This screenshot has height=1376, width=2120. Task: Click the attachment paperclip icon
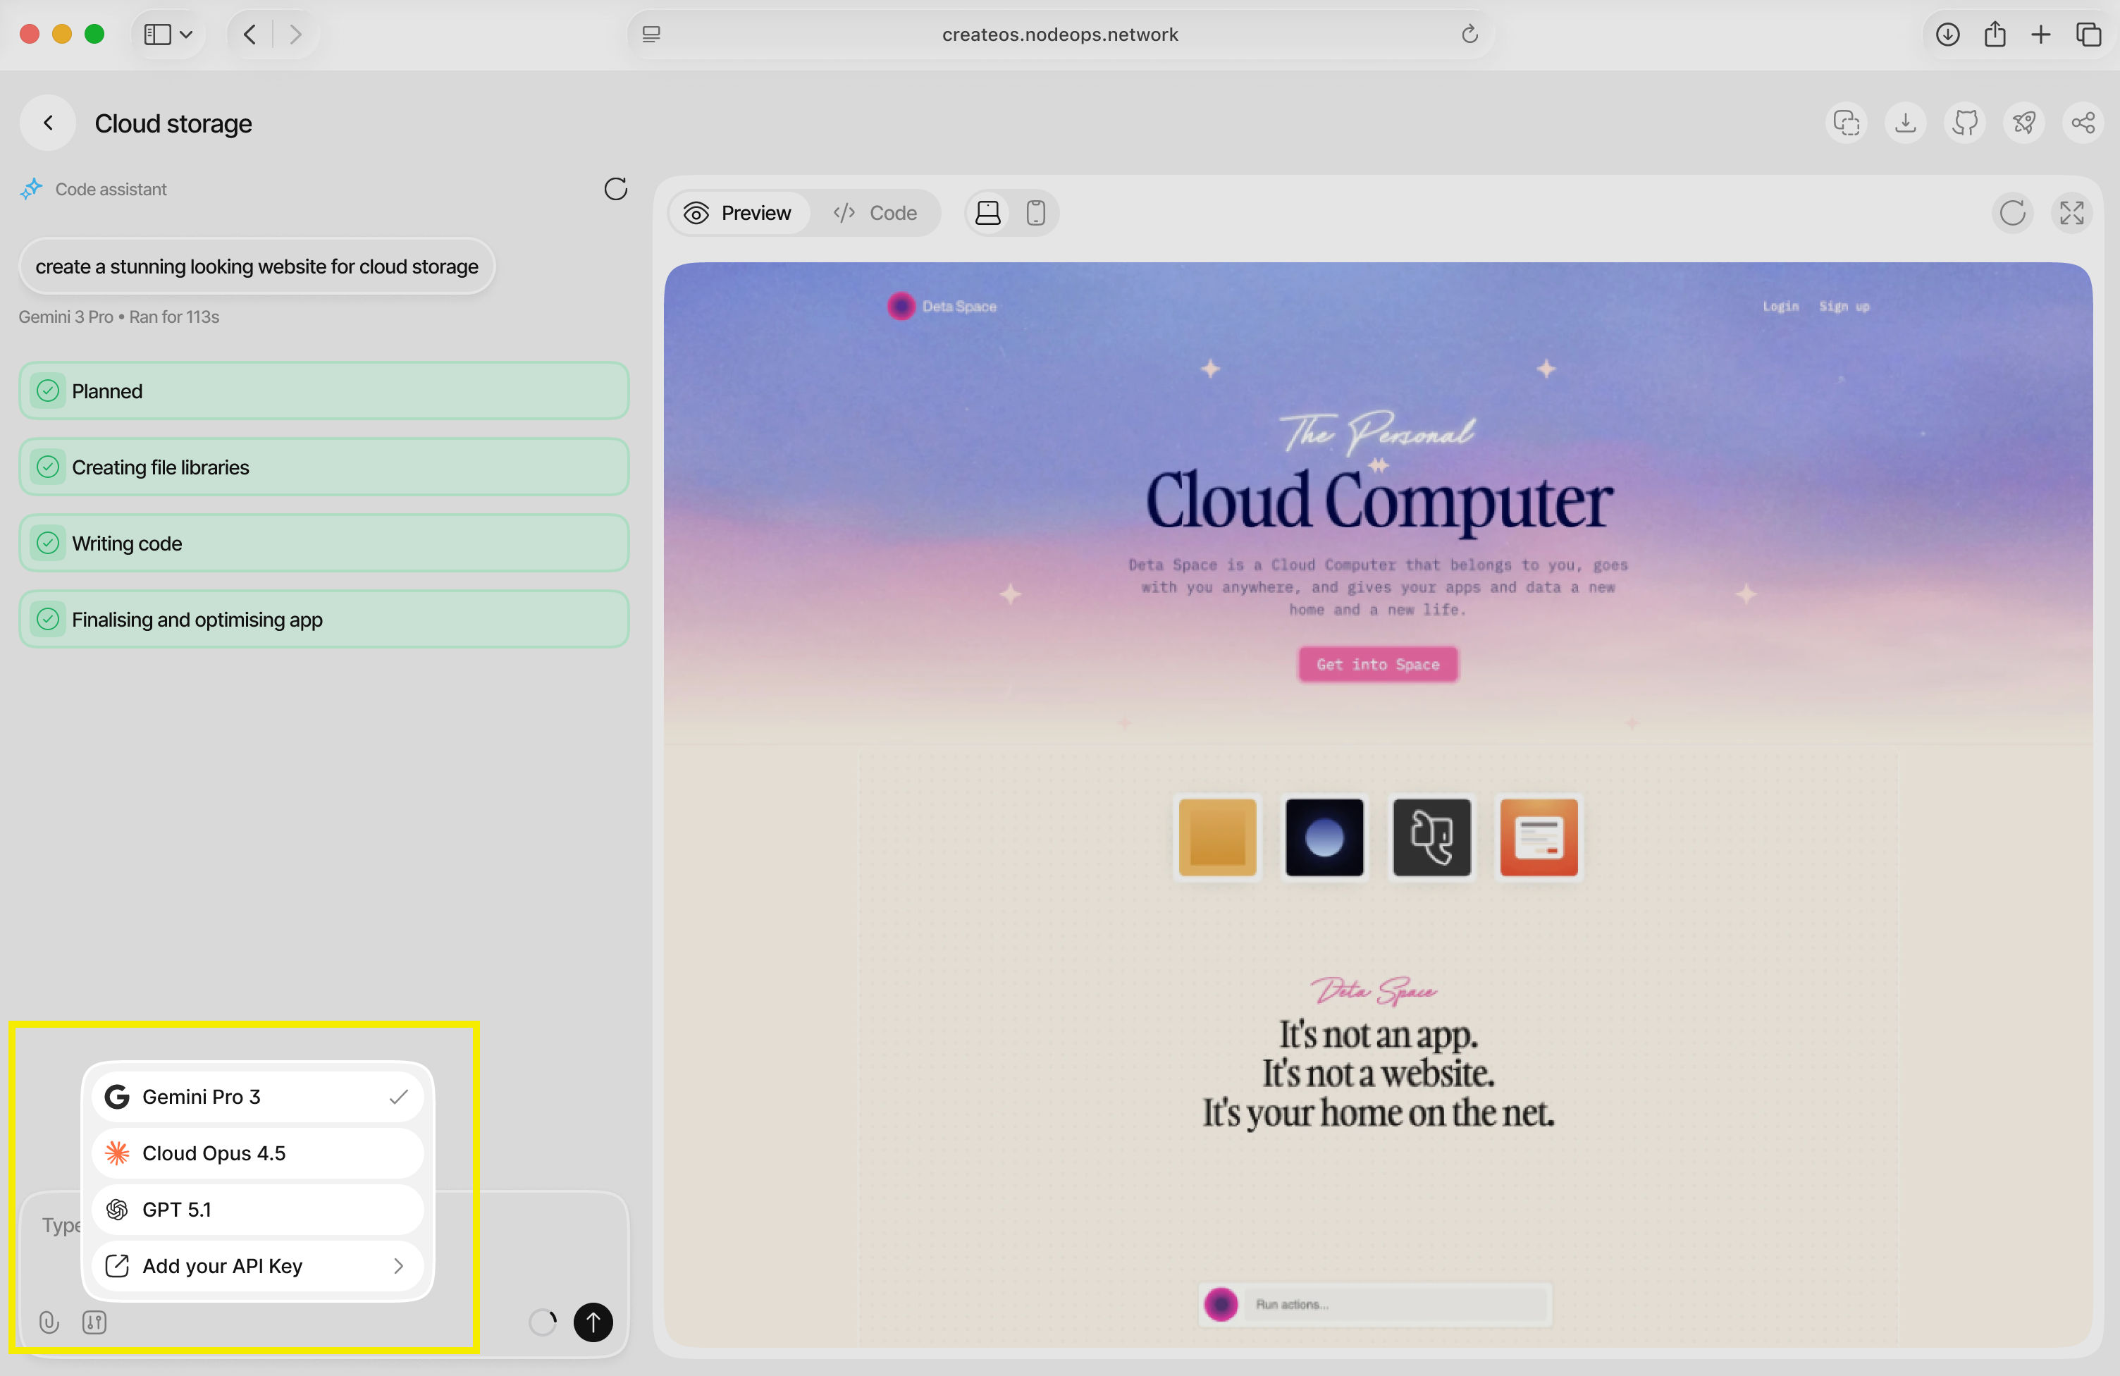[49, 1322]
